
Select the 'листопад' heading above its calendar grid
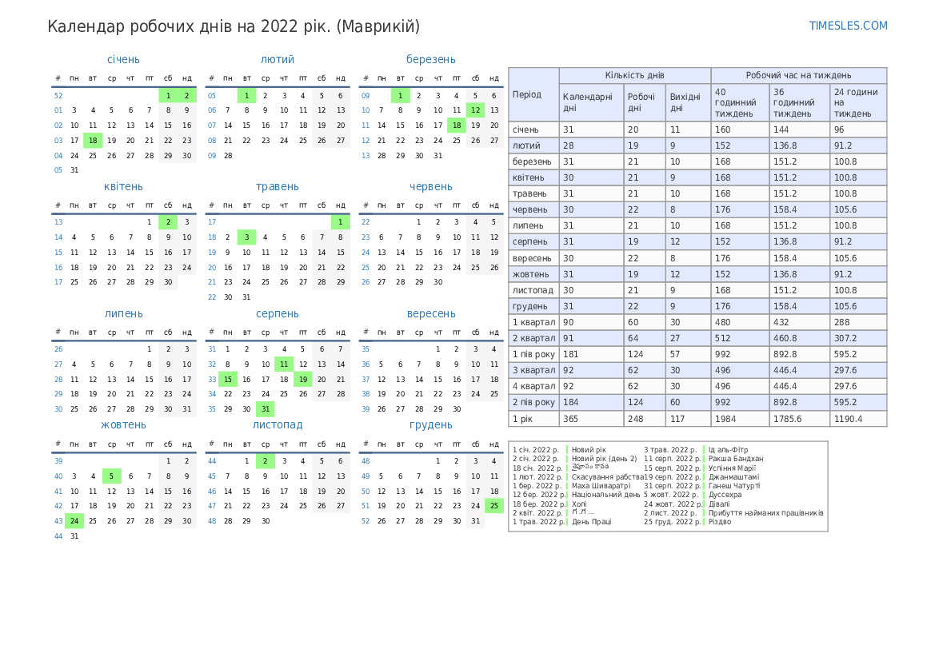pyautogui.click(x=278, y=425)
